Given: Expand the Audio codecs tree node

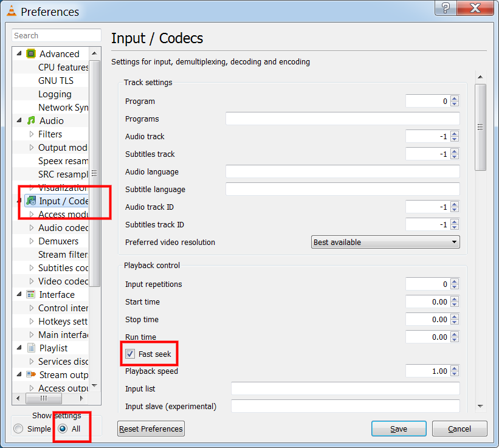Looking at the screenshot, I should pyautogui.click(x=31, y=227).
